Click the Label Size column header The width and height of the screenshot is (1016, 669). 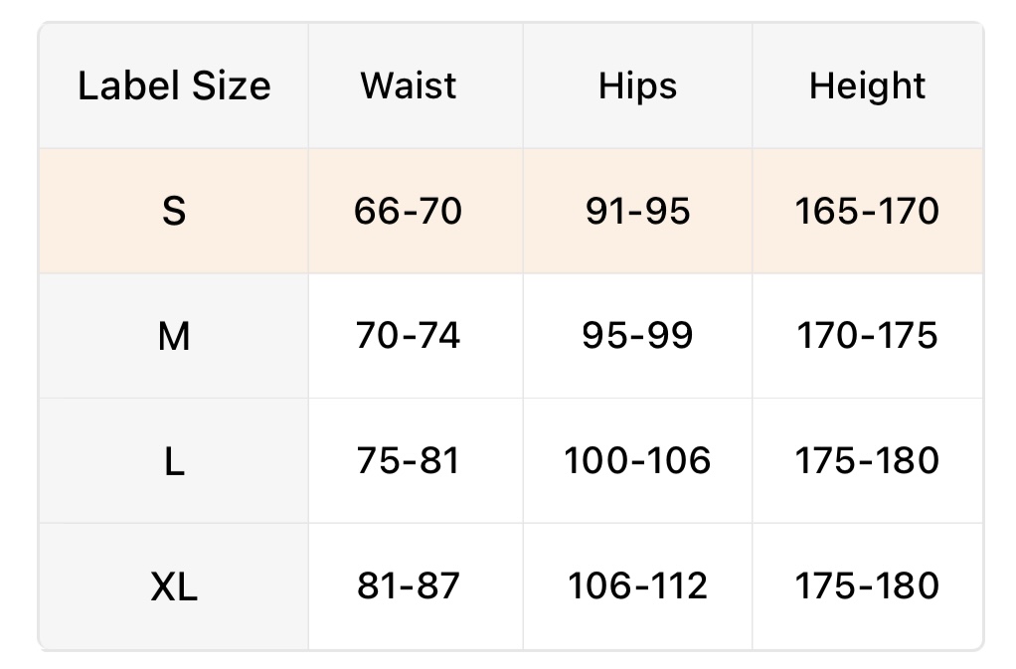(x=174, y=86)
